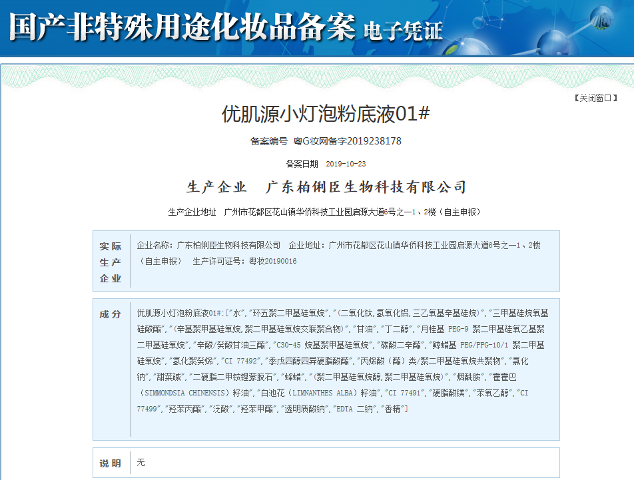This screenshot has height=480, width=634.
Task: Select ingredient CI 77492
Action: coord(240,361)
